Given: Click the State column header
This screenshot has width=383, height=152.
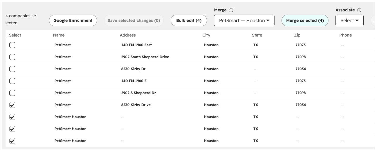Looking at the screenshot, I should coord(257,35).
